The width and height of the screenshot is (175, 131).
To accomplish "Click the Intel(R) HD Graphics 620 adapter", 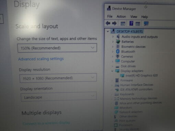I will tap(141, 76).
